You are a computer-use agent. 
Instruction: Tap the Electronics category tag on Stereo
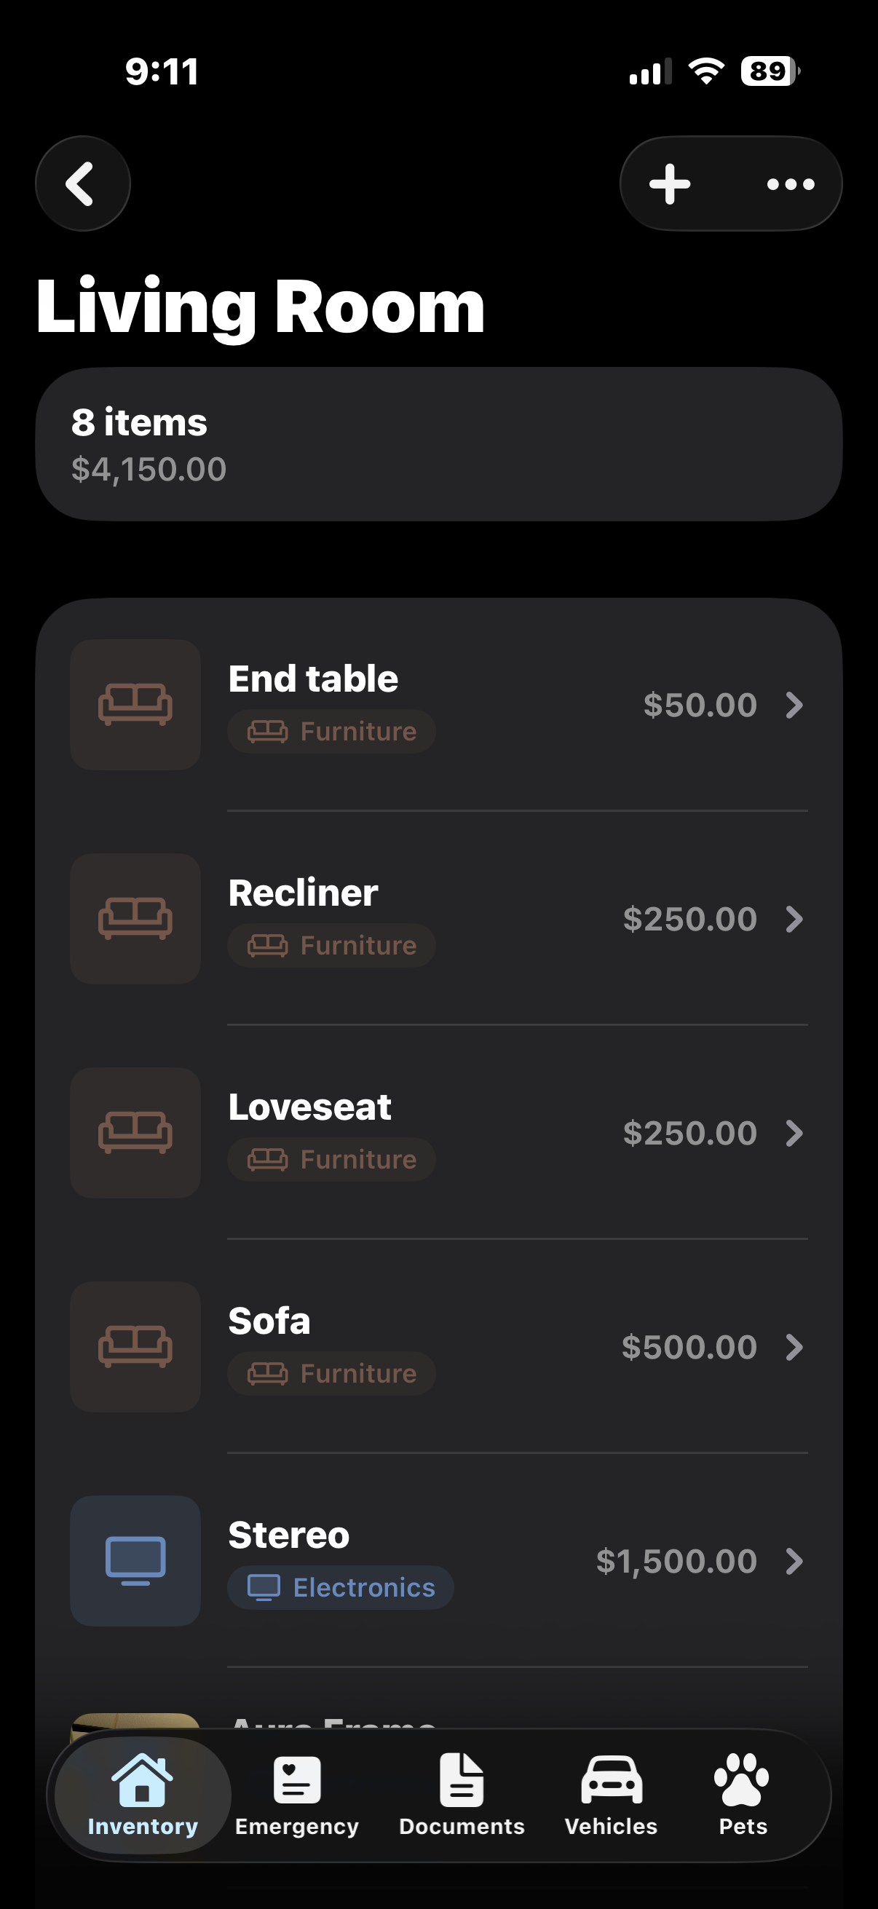(x=341, y=1587)
